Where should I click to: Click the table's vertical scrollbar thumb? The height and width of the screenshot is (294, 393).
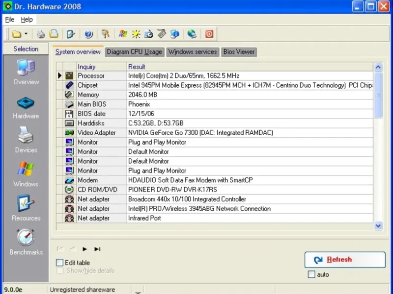[378, 95]
